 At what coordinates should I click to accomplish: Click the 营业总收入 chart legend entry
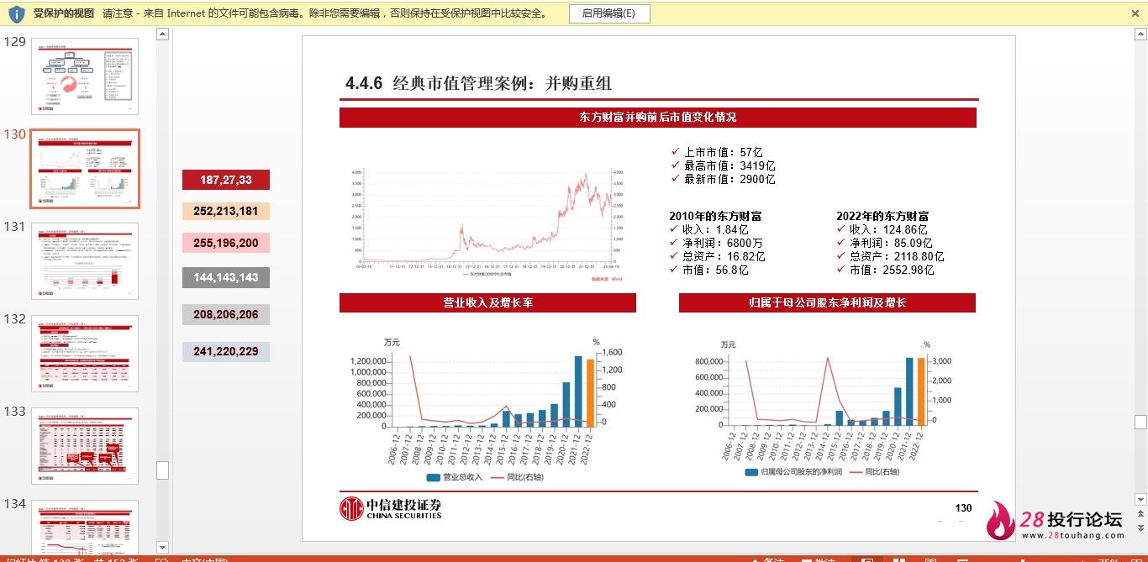click(454, 477)
